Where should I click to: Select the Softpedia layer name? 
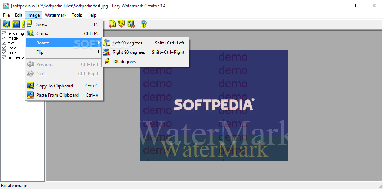tap(16, 57)
